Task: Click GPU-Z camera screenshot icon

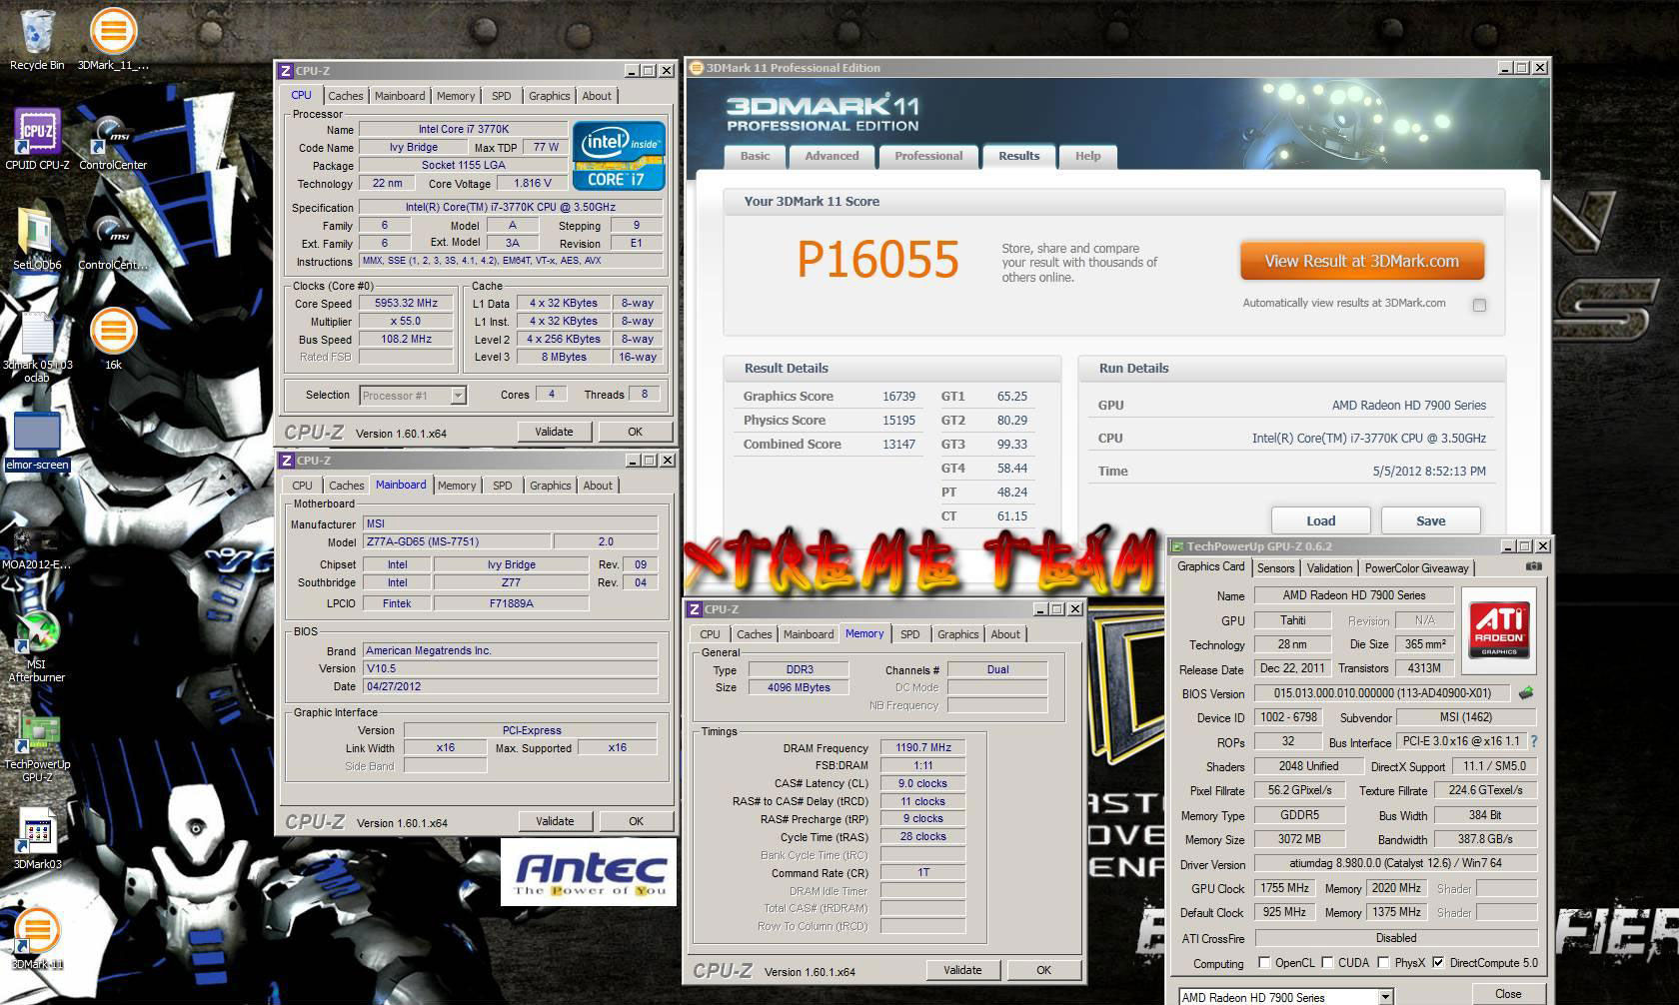Action: click(1533, 566)
